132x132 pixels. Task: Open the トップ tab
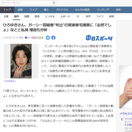pos(7,10)
